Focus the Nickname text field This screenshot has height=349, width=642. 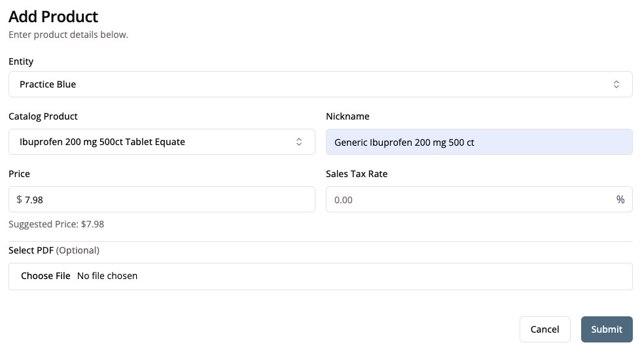point(479,142)
